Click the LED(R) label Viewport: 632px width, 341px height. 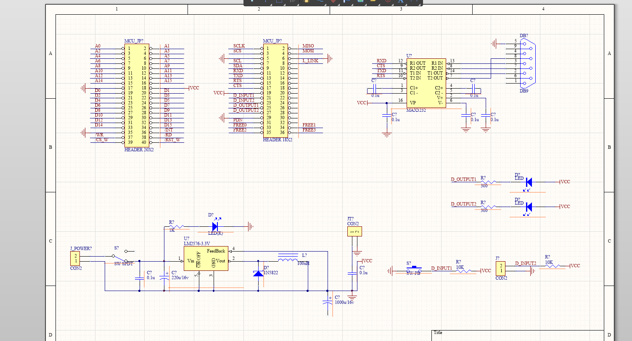click(x=215, y=233)
